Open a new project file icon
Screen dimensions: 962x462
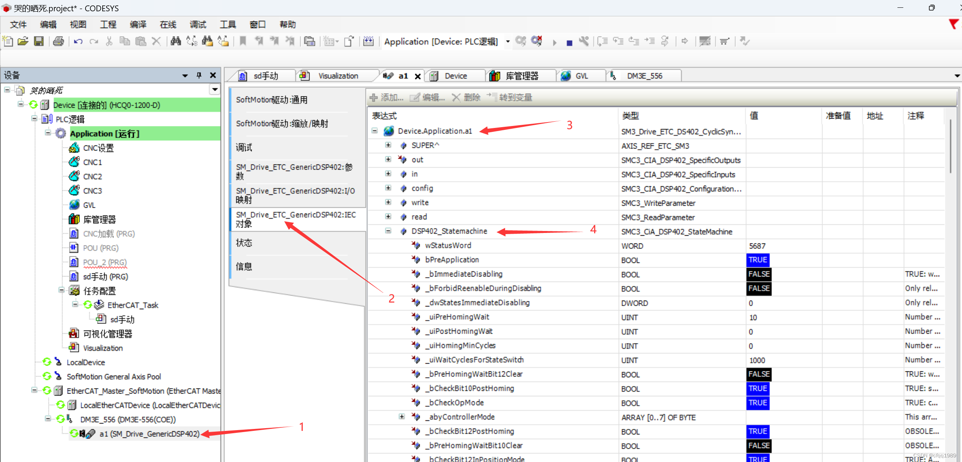point(8,41)
